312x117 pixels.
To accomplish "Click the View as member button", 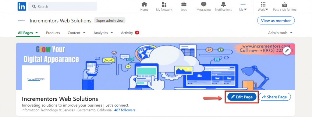I will (x=276, y=21).
